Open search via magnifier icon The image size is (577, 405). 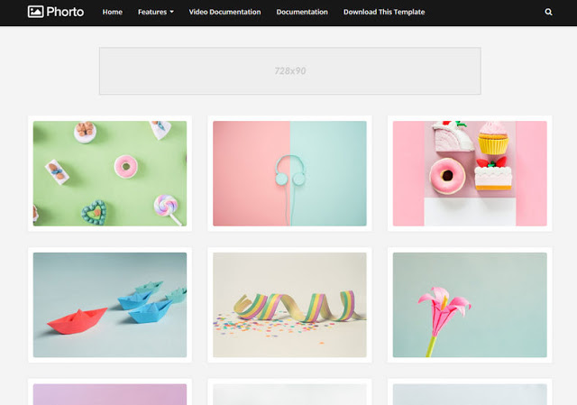click(x=548, y=12)
